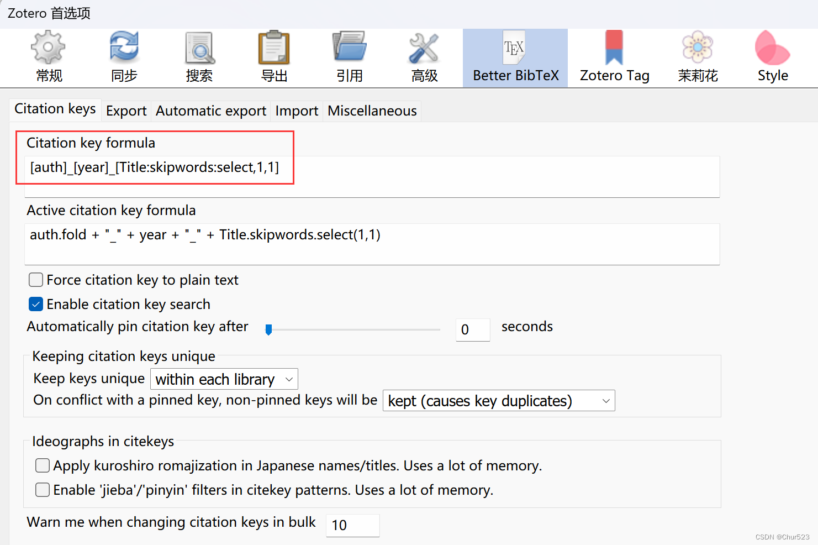The width and height of the screenshot is (818, 545).
Task: Open the 搜索 (Search) preferences pane
Action: pyautogui.click(x=199, y=58)
